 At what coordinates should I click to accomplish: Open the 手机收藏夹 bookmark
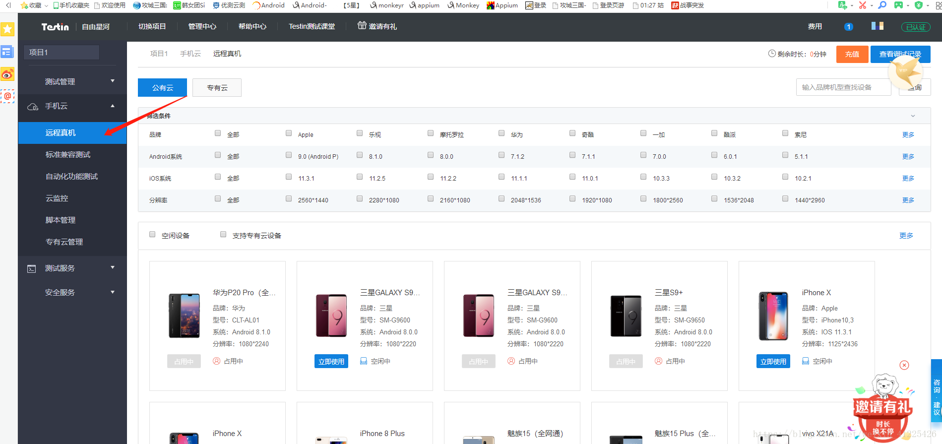71,5
